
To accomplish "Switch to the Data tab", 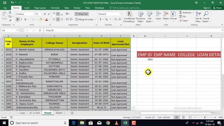I will [66, 8].
